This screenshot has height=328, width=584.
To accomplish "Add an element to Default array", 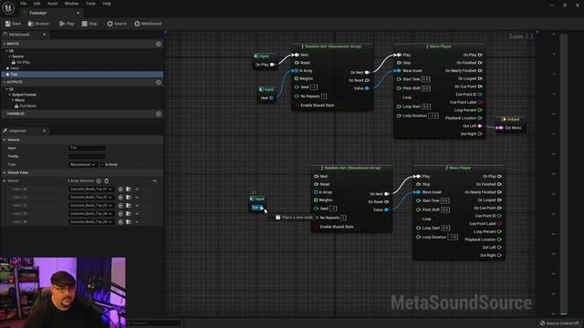I will [x=99, y=181].
